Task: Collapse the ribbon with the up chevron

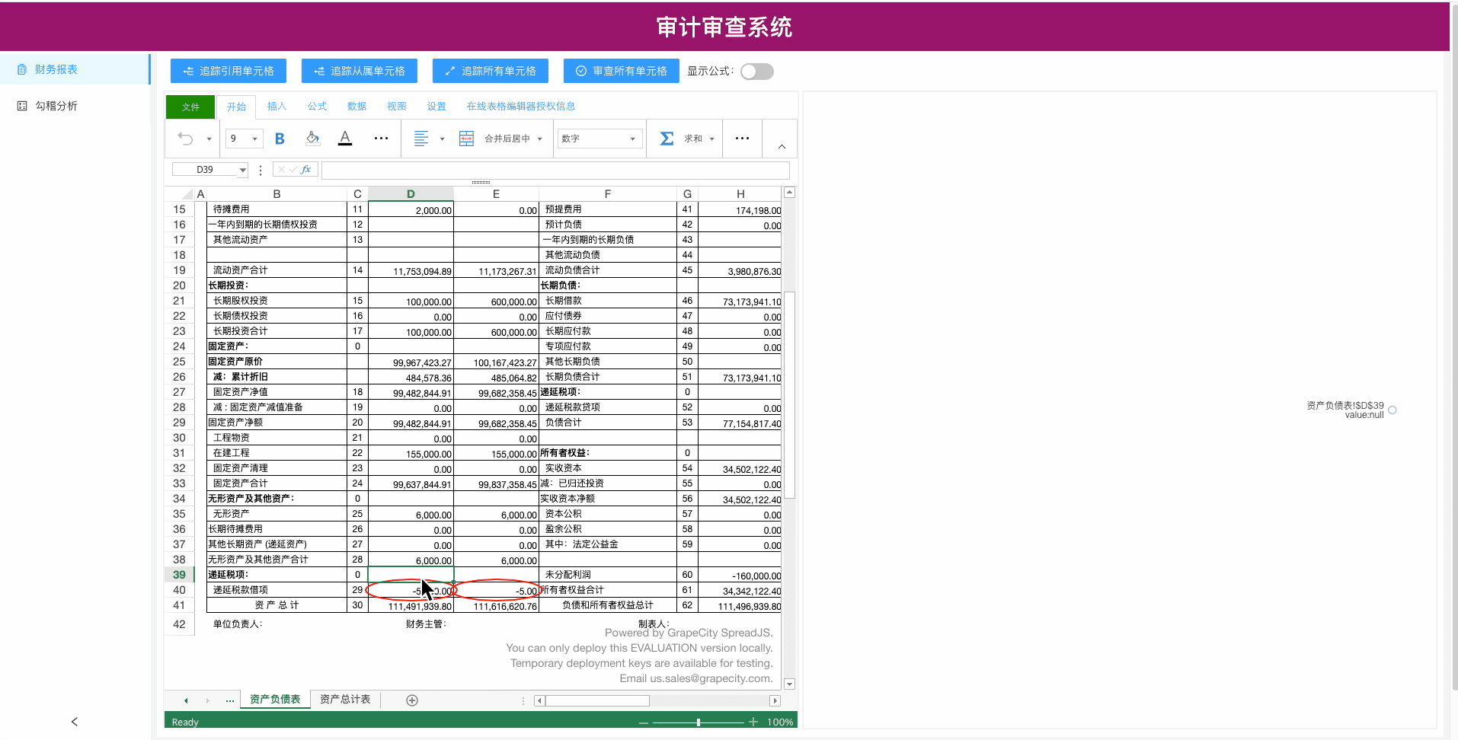Action: click(x=782, y=146)
